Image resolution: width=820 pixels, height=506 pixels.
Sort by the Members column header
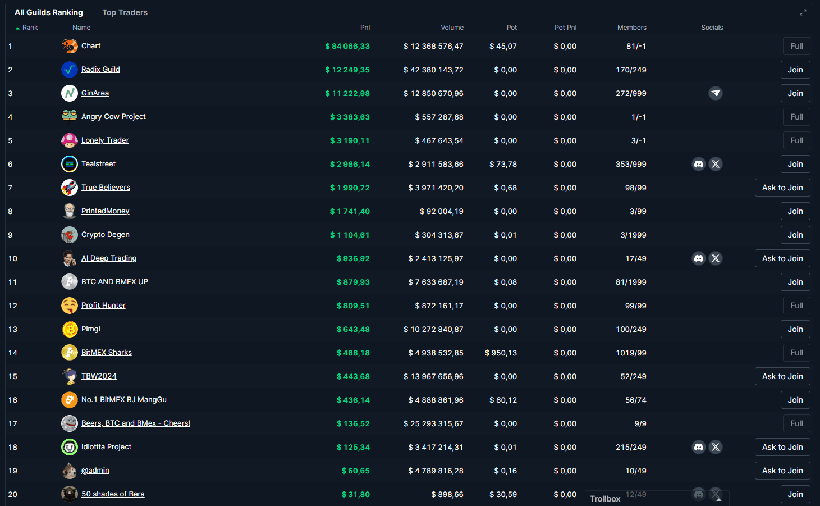click(631, 28)
